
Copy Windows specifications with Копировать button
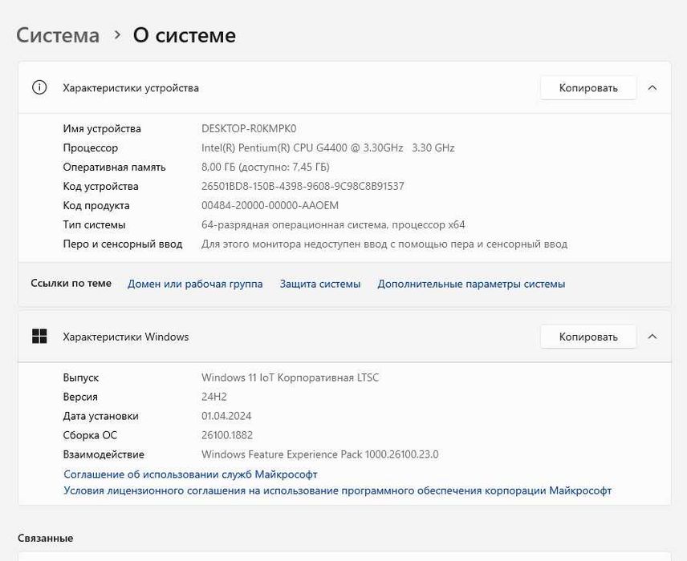coord(588,337)
